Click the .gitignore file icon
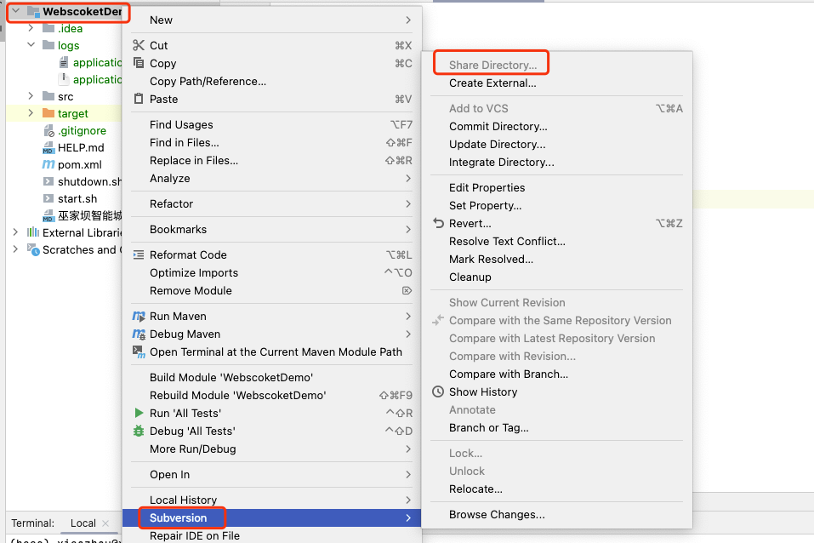The height and width of the screenshot is (543, 814). pyautogui.click(x=48, y=130)
